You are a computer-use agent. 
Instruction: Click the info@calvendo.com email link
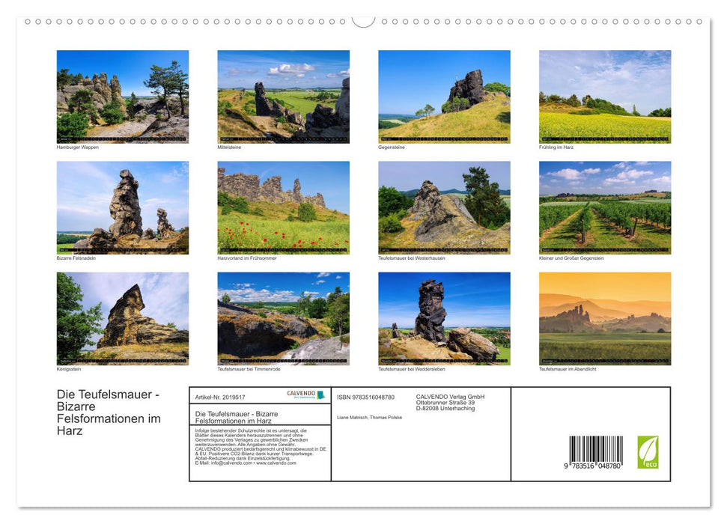[230, 463]
